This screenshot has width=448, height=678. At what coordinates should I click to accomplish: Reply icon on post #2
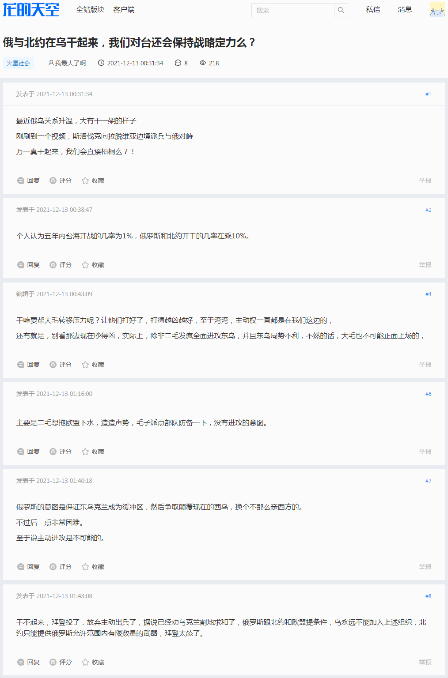point(21,265)
